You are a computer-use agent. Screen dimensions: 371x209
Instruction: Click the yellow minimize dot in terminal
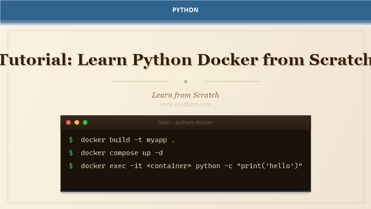click(x=77, y=123)
